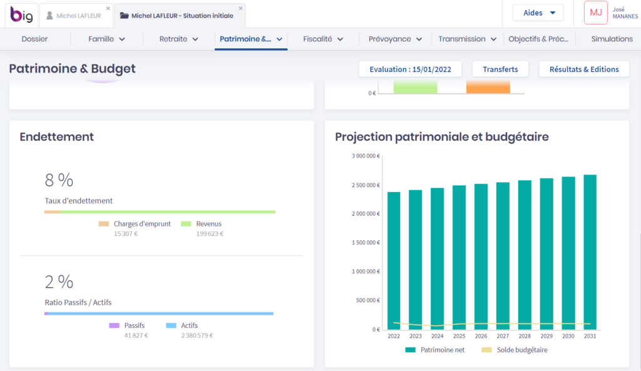Screen dimensions: 641x371
Task: Change the Evaluation date 15/01/2022
Action: (410, 69)
